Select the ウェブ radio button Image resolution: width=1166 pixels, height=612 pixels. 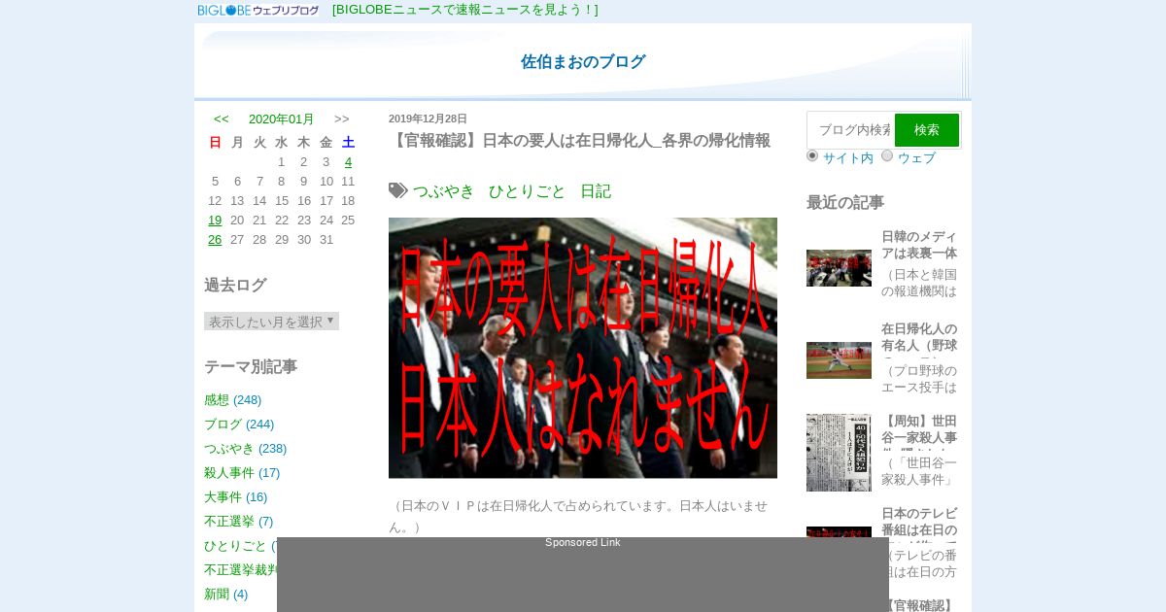[x=887, y=155]
